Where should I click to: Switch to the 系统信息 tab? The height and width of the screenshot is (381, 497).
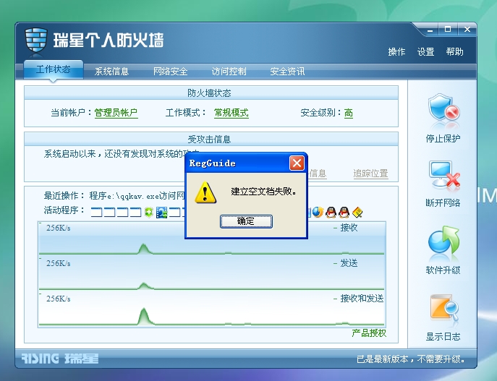pos(111,72)
